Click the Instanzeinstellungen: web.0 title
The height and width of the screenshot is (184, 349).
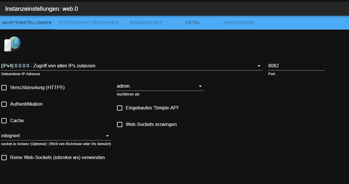42,9
